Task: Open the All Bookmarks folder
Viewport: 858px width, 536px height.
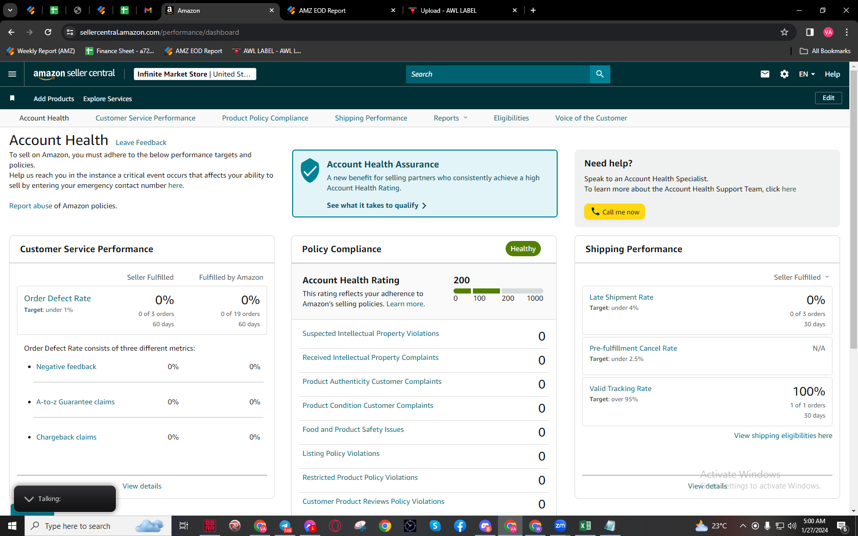Action: pyautogui.click(x=825, y=51)
